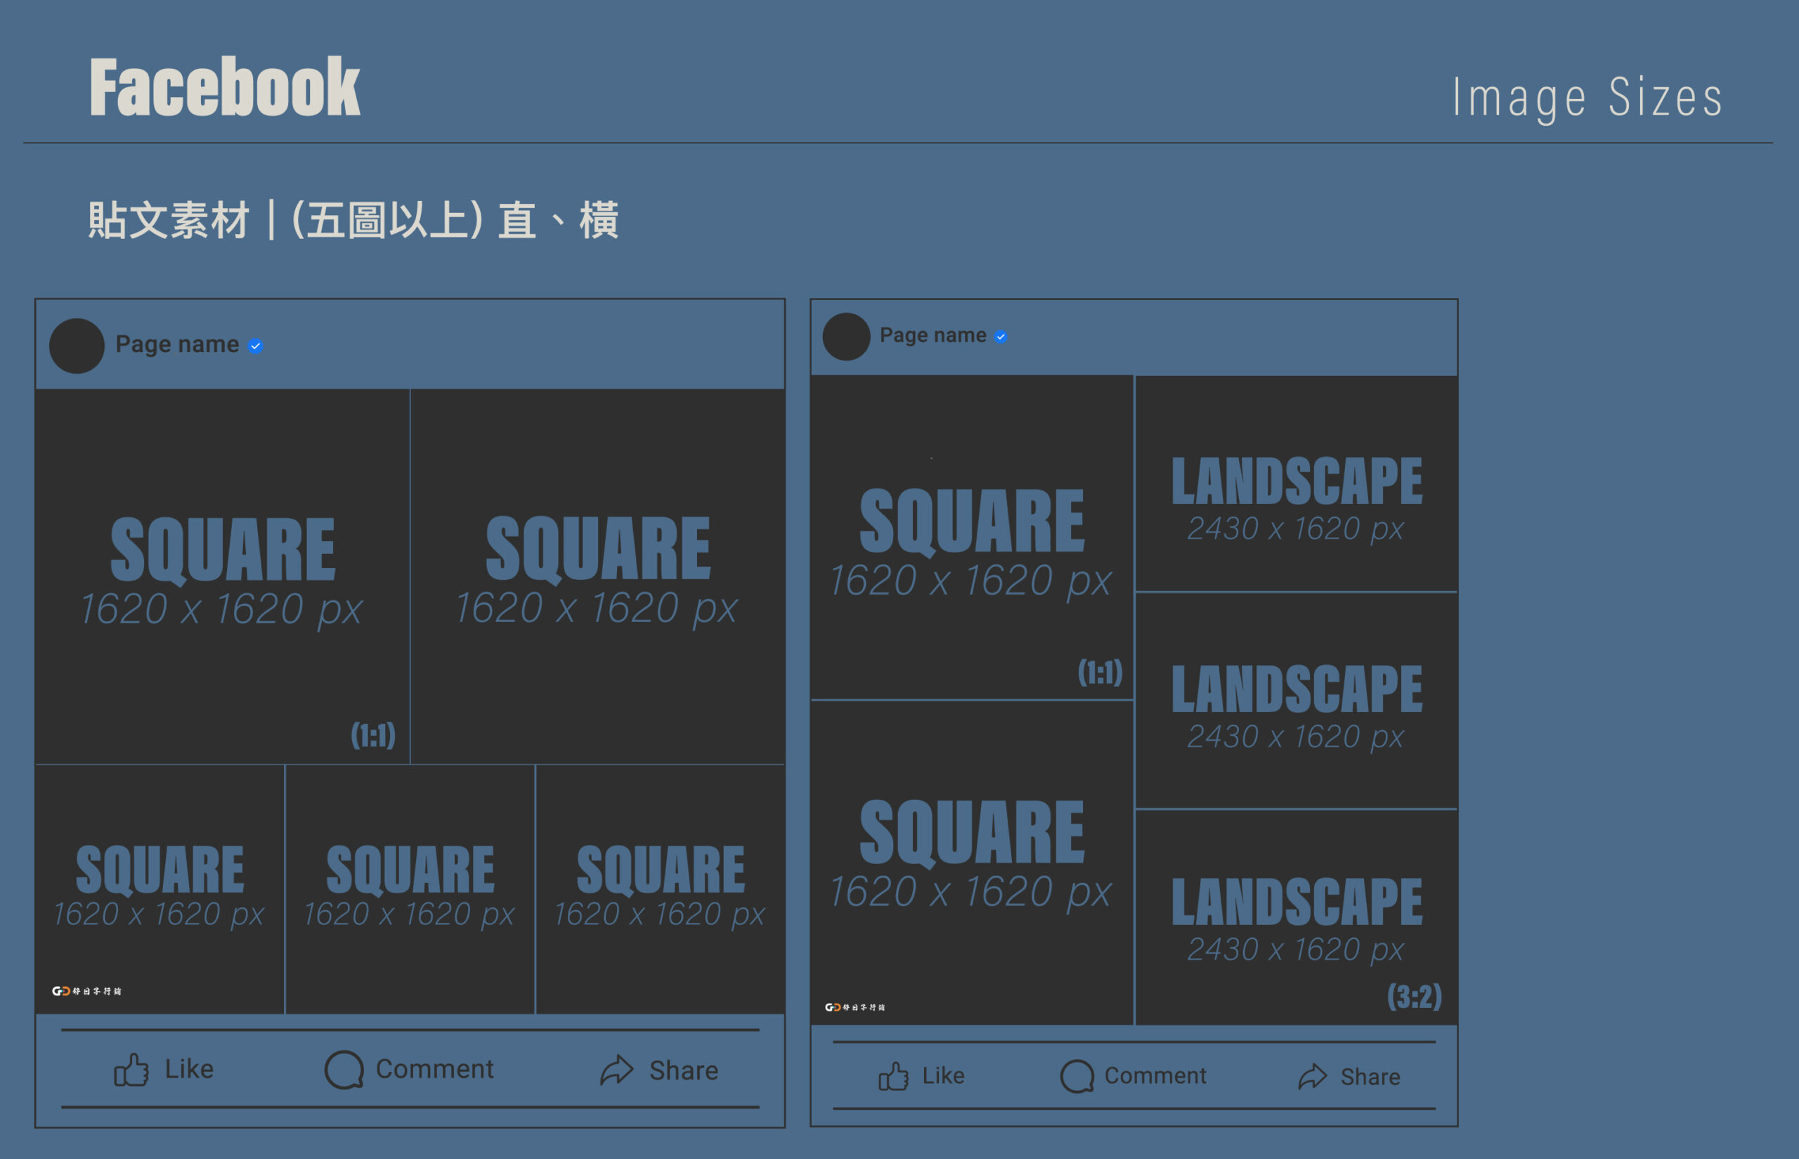Open top-left SQUARE image with (1:1) label in left post
The image size is (1799, 1159).
tap(223, 576)
